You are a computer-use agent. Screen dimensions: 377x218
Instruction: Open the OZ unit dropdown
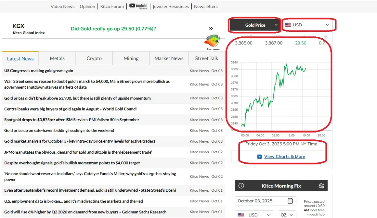(x=287, y=215)
